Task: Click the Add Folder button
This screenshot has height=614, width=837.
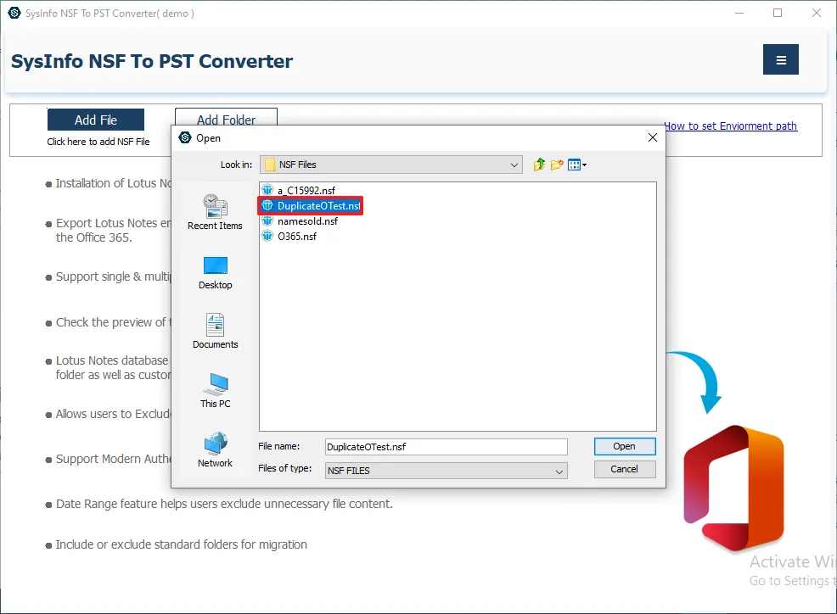Action: pyautogui.click(x=226, y=117)
